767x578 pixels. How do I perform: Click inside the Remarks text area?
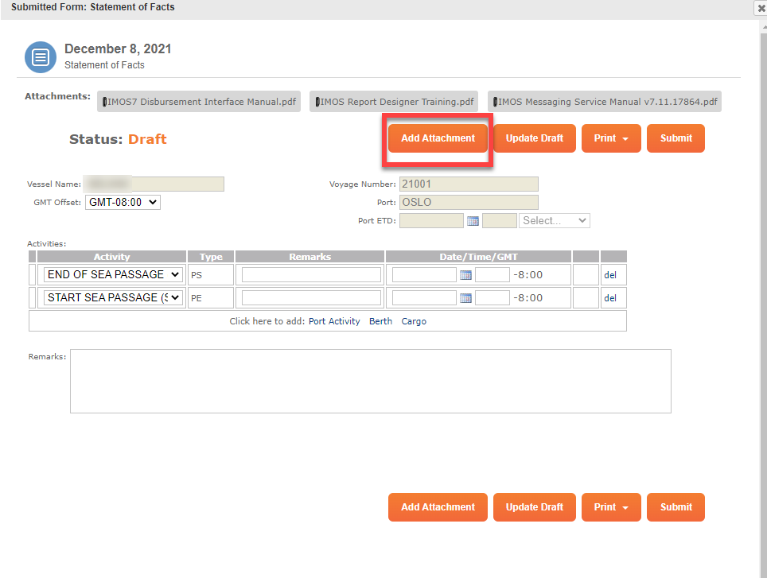click(x=372, y=380)
